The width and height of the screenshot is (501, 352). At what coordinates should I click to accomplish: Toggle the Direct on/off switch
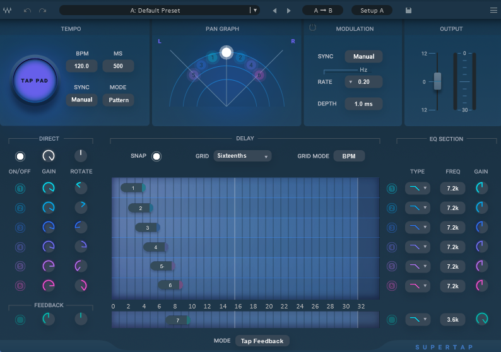pos(20,156)
